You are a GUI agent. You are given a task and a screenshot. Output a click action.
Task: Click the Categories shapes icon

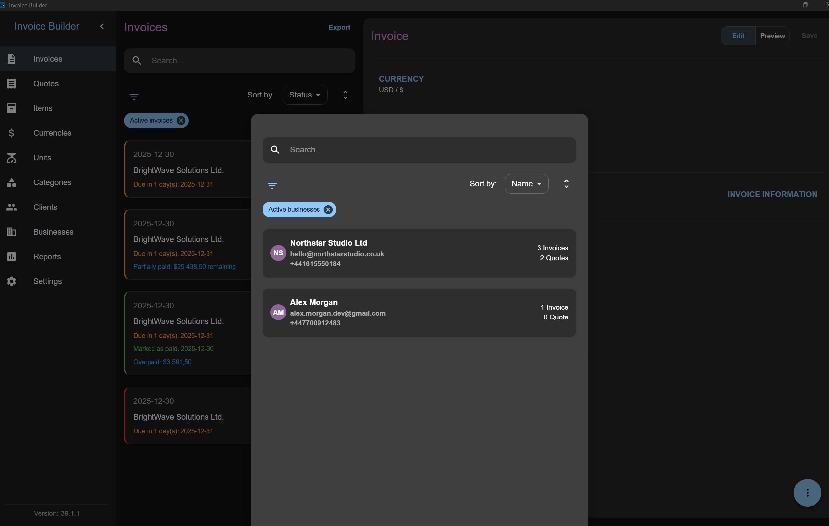(x=11, y=182)
